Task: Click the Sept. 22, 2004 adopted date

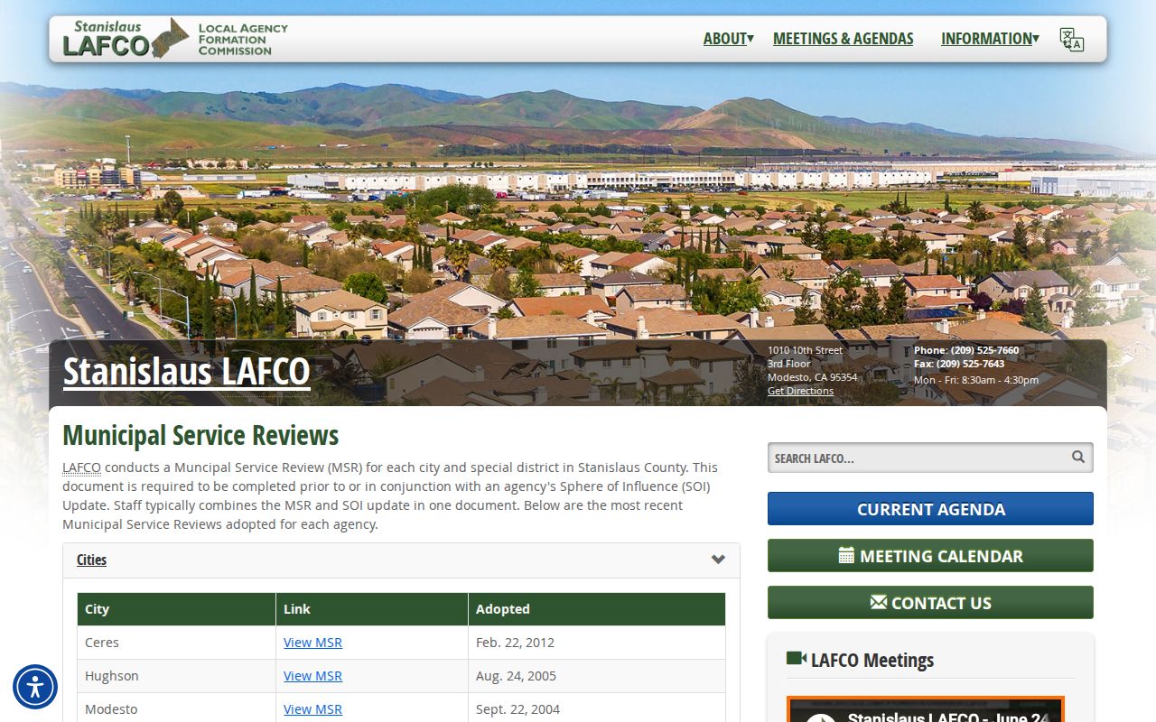Action: pyautogui.click(x=518, y=709)
